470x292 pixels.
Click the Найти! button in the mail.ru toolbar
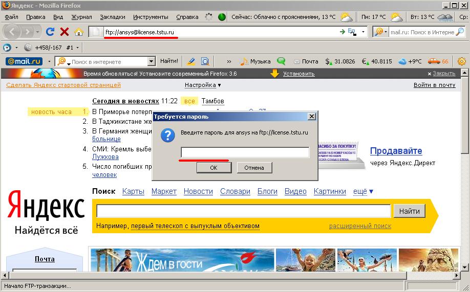pos(169,61)
